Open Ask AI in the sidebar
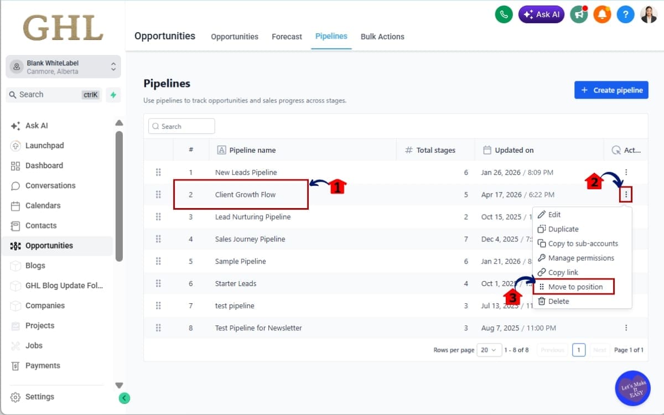 (37, 126)
